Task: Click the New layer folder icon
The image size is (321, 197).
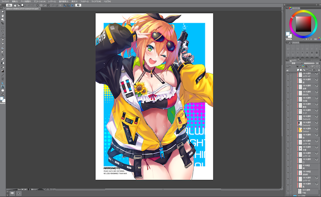Action: coord(304,70)
